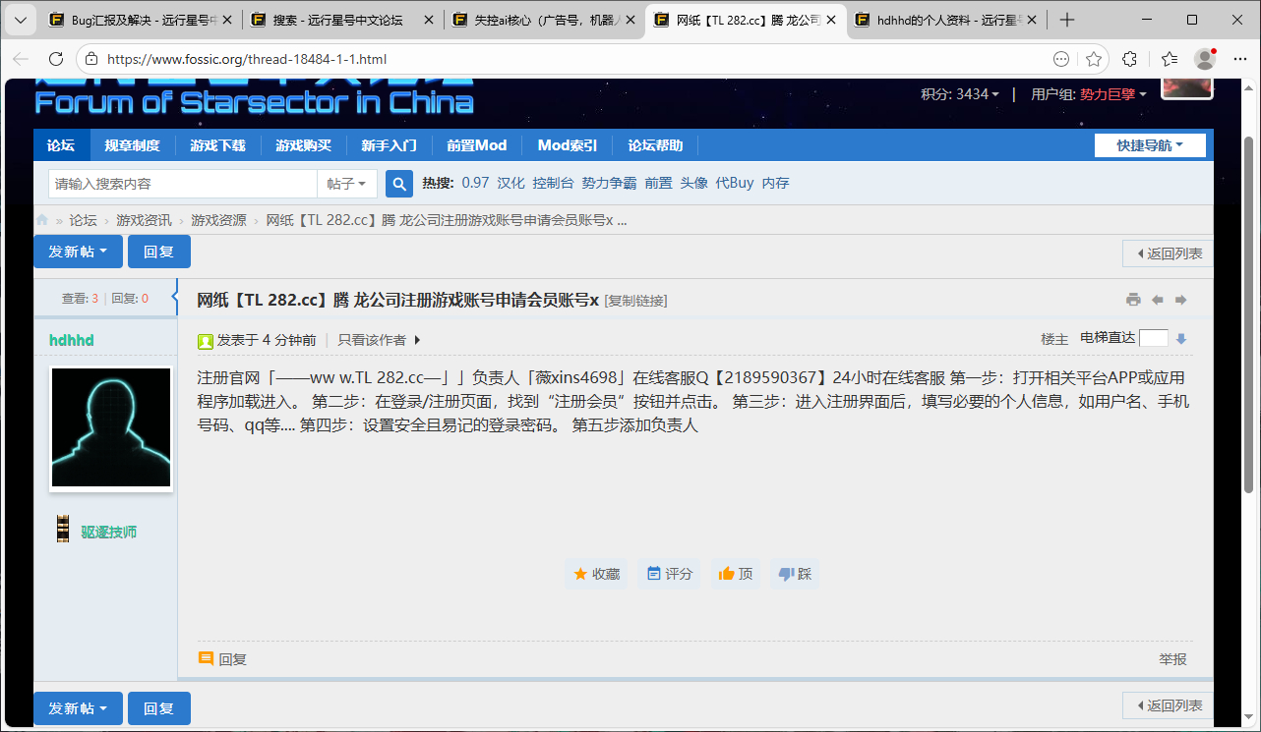Screen dimensions: 1261x732
Task: Open the 快捷导航 dropdown
Action: coord(1151,145)
